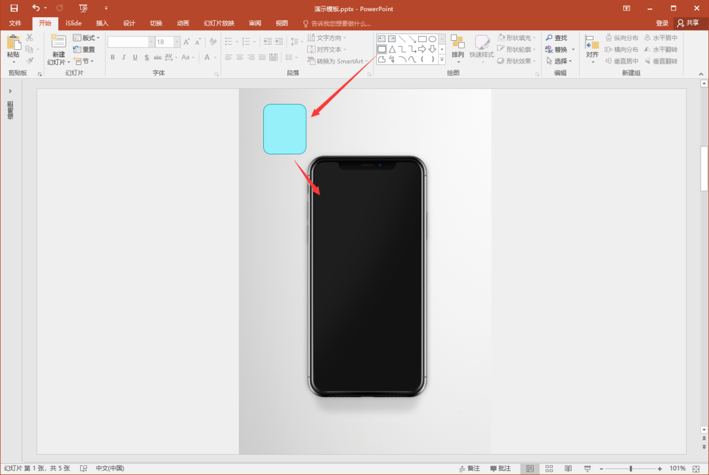Viewport: 709px width, 475px height.
Task: Switch to Normal view in status bar
Action: pyautogui.click(x=530, y=468)
